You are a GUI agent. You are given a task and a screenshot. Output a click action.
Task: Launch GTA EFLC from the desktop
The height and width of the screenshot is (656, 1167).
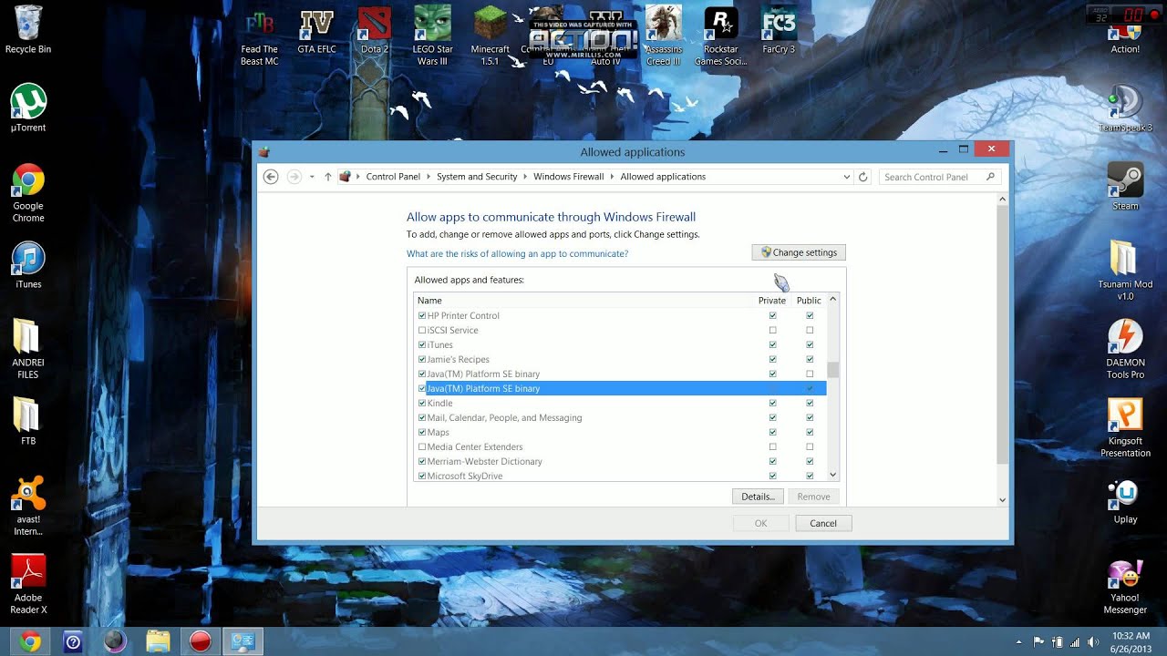click(x=317, y=30)
